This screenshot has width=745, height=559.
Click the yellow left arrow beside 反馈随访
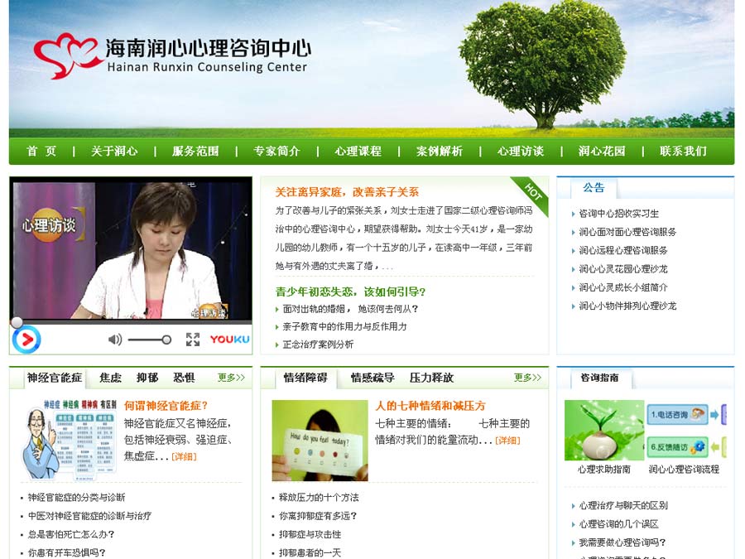(x=714, y=446)
